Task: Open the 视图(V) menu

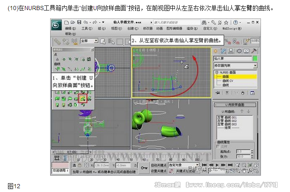Action: tap(116, 29)
